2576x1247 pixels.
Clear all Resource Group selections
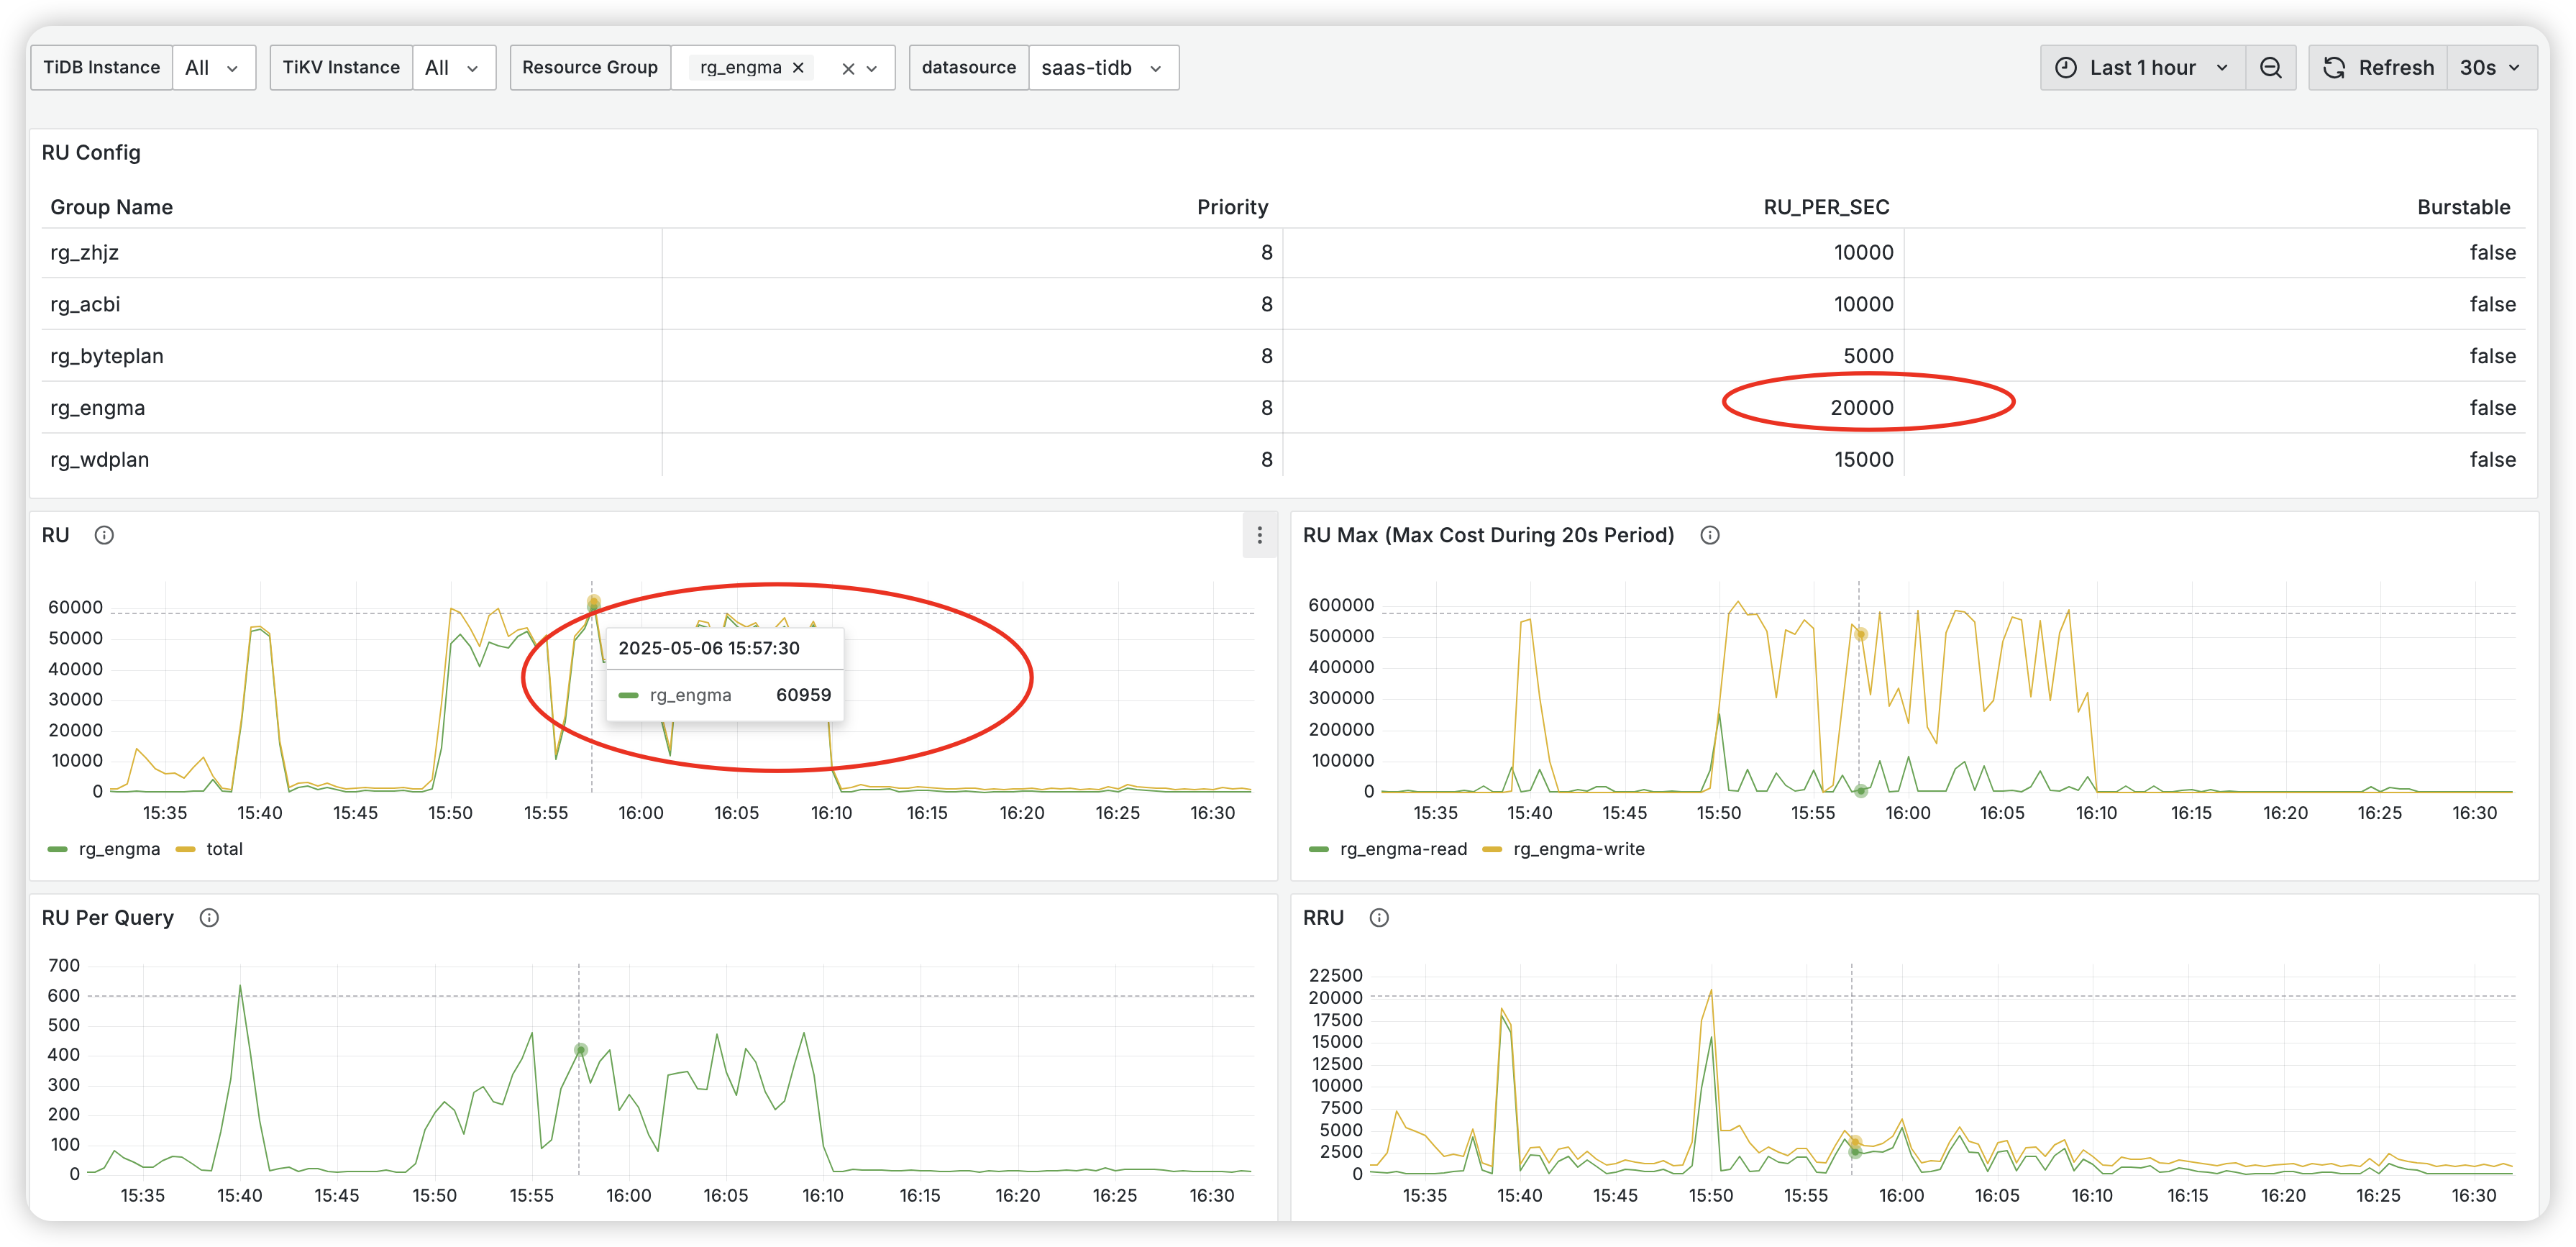[848, 69]
